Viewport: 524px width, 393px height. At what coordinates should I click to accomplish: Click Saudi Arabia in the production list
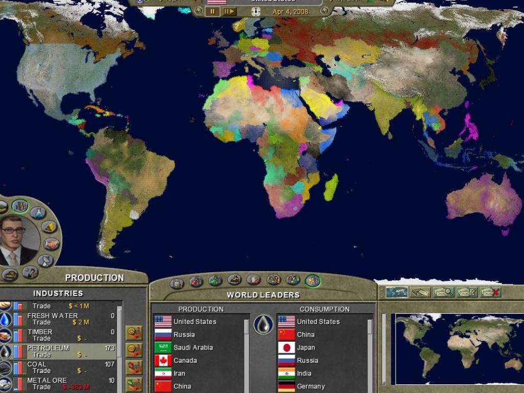pyautogui.click(x=193, y=347)
